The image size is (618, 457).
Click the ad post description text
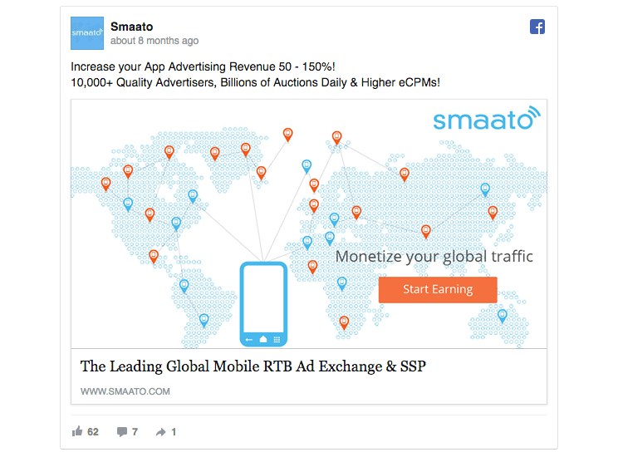pos(255,75)
